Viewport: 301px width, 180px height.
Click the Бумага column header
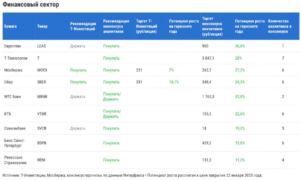pyautogui.click(x=11, y=26)
